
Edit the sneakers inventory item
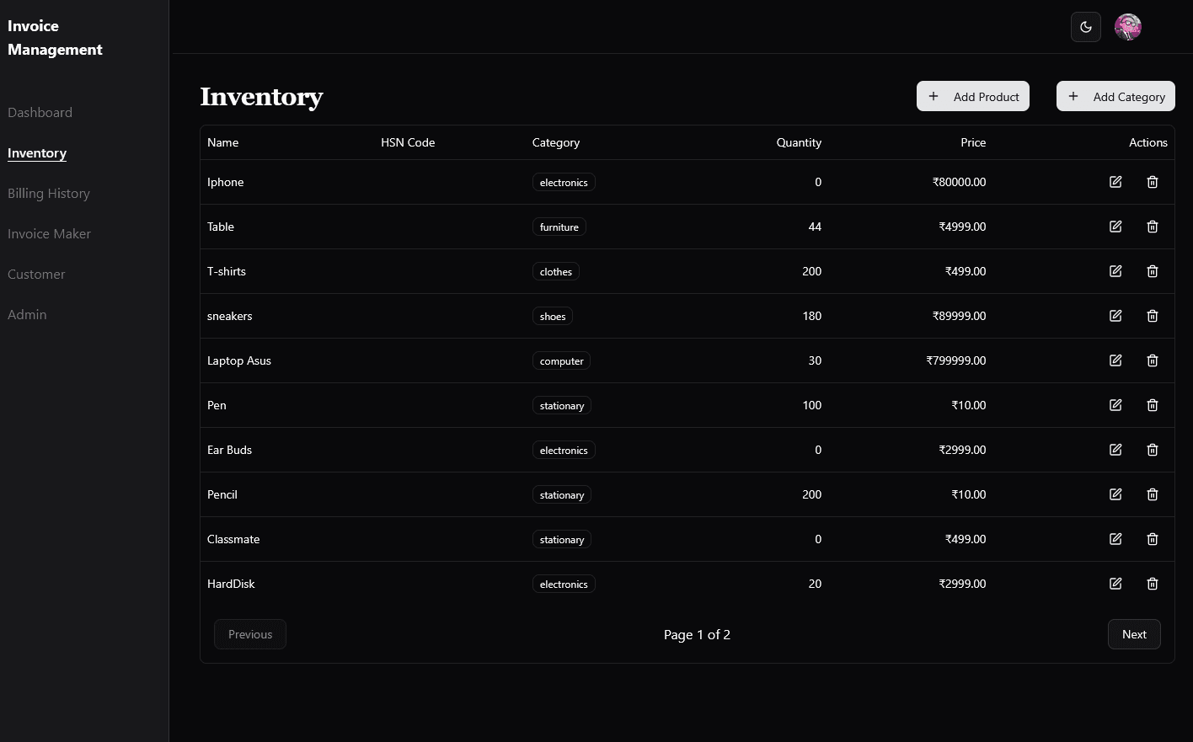[1115, 316]
